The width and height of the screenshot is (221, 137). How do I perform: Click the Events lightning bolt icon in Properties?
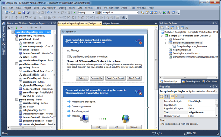[x=176, y=96]
